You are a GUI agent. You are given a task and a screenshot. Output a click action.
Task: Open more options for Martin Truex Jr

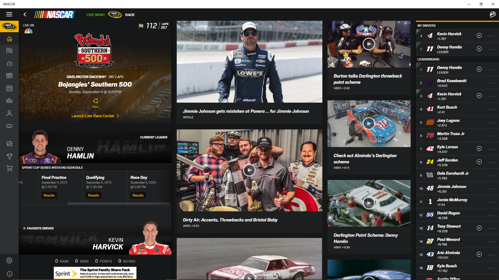(491, 136)
